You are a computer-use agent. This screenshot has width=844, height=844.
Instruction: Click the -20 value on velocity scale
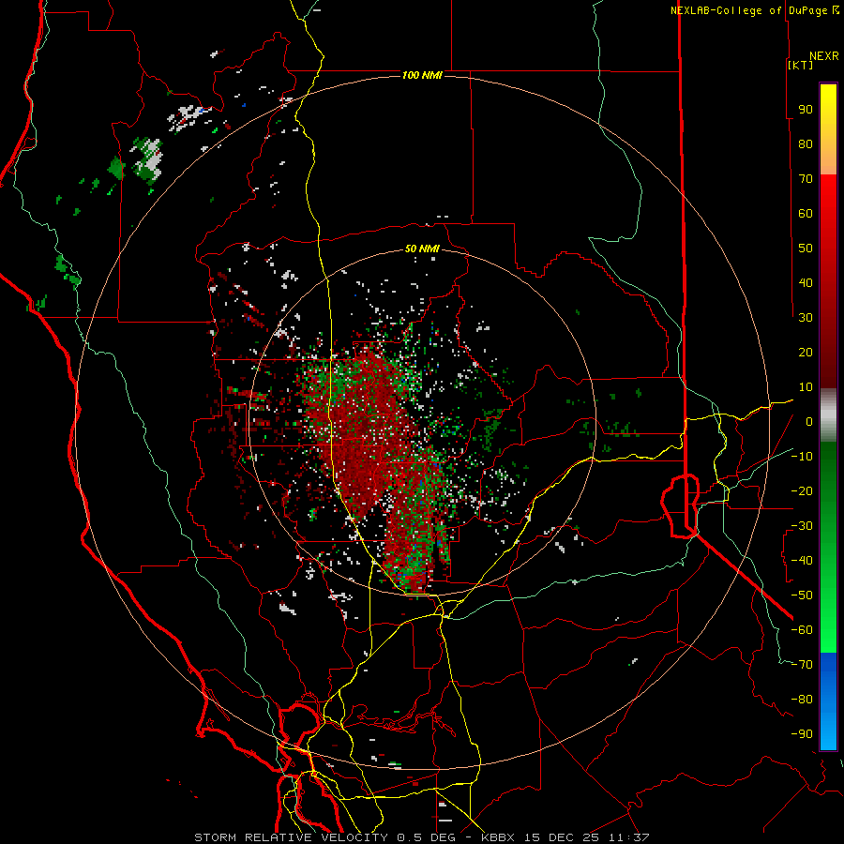(802, 490)
